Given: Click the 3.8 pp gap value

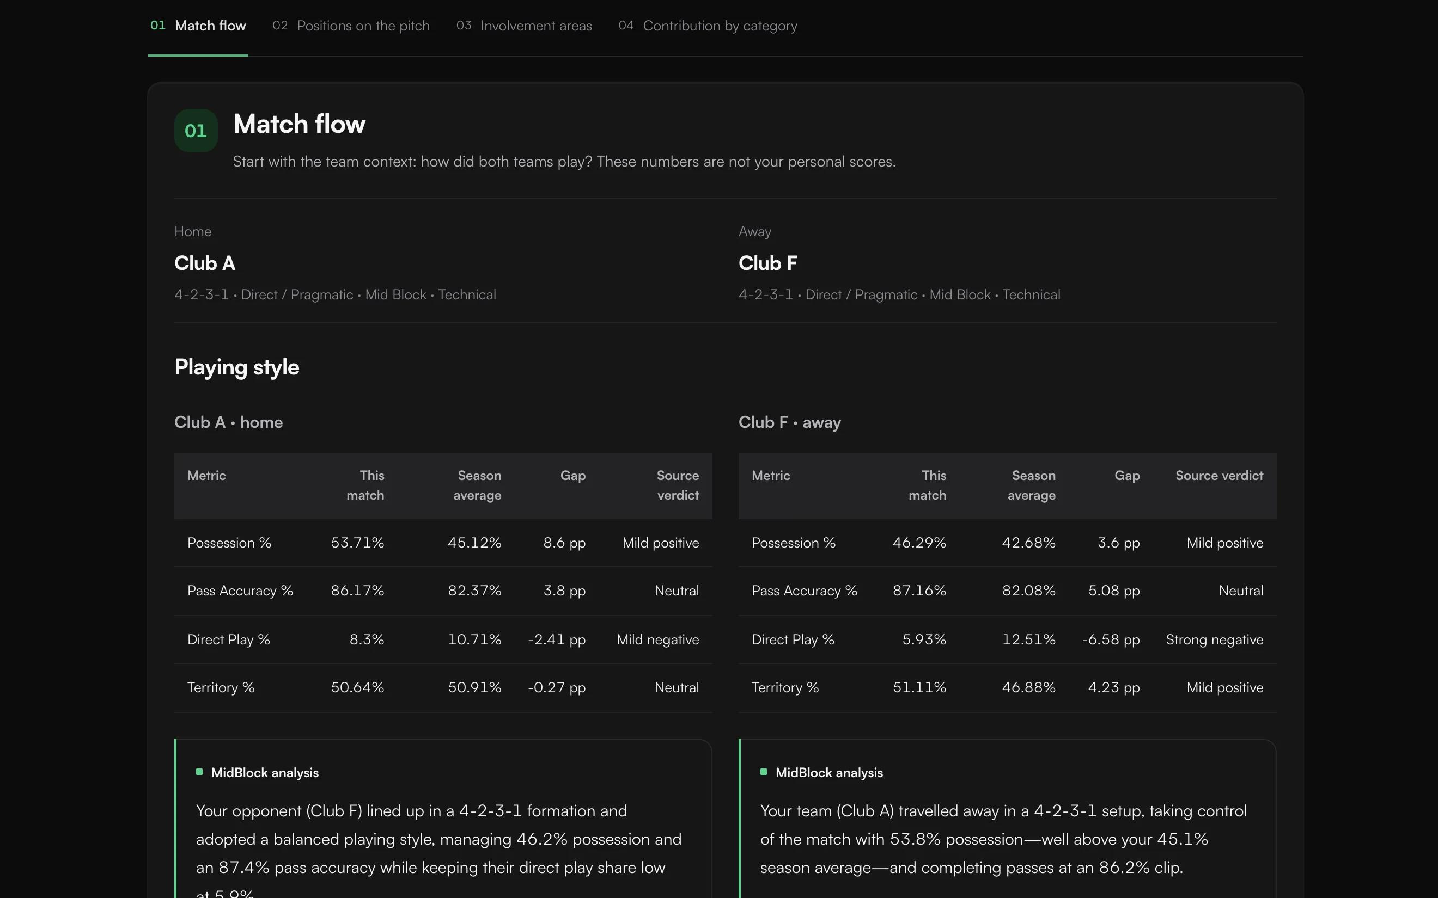Looking at the screenshot, I should [x=564, y=591].
